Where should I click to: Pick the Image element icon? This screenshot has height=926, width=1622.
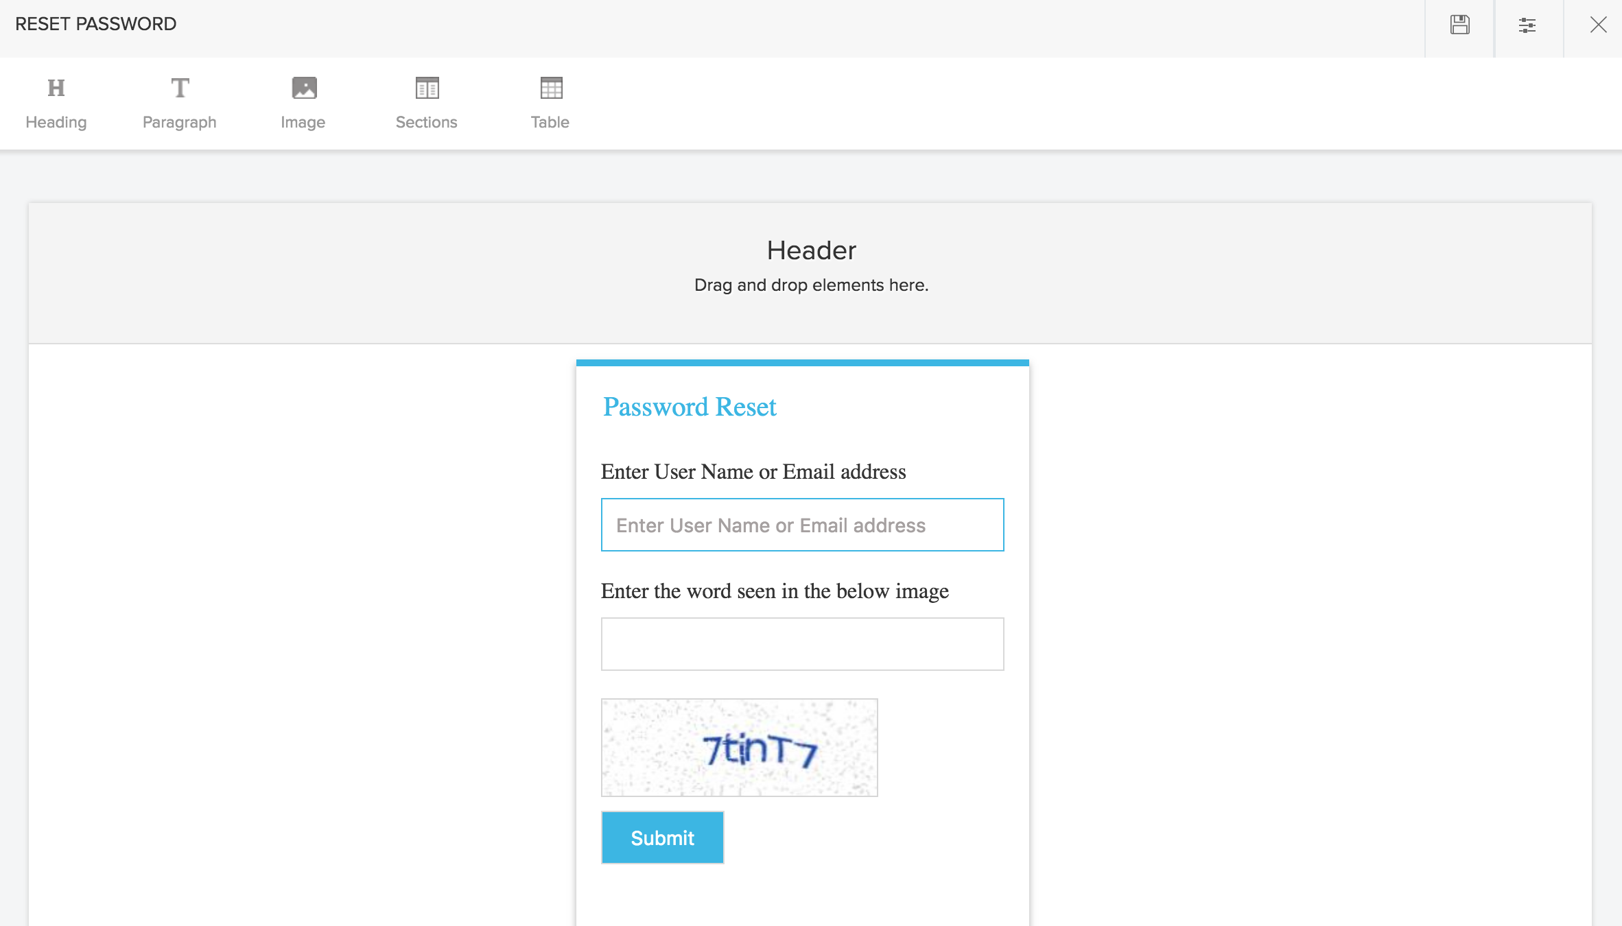point(304,88)
